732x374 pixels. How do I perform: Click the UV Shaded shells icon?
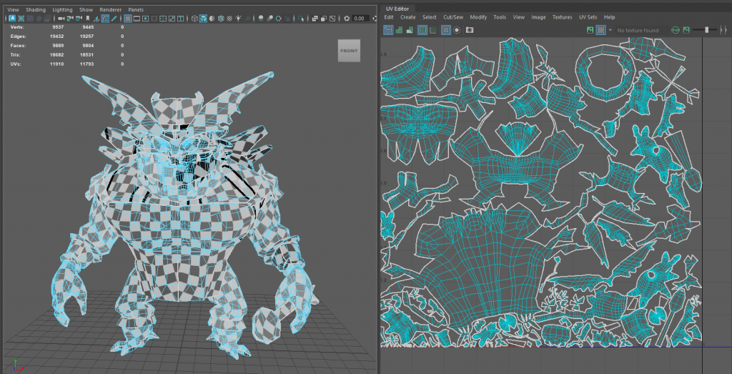pyautogui.click(x=399, y=30)
